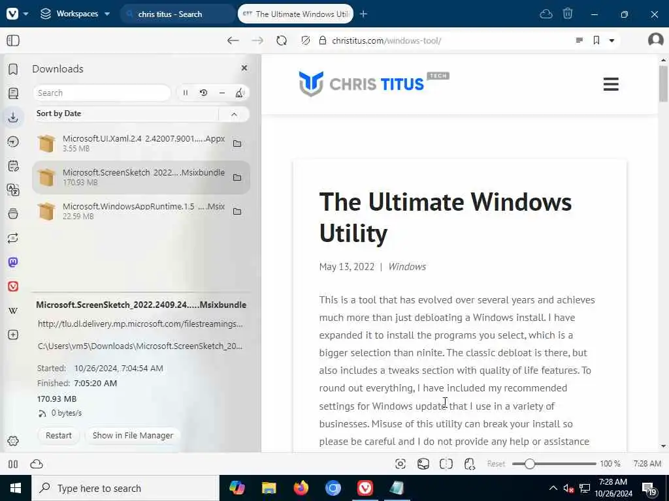The image size is (669, 501).
Task: Bookmark this page
Action: (596, 40)
